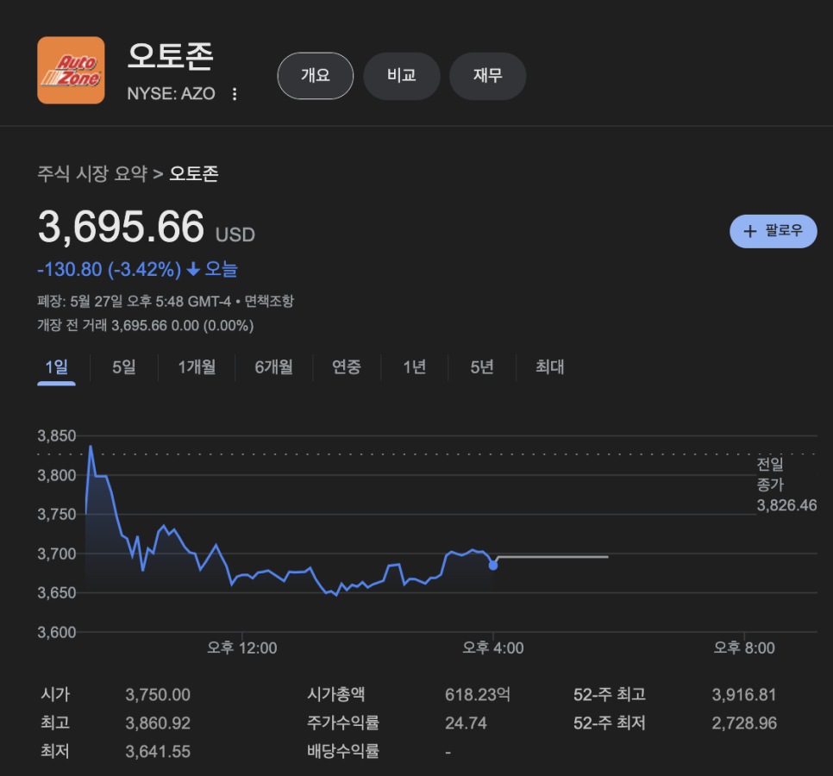Click the blue down-arrow next to the price change

(x=193, y=269)
